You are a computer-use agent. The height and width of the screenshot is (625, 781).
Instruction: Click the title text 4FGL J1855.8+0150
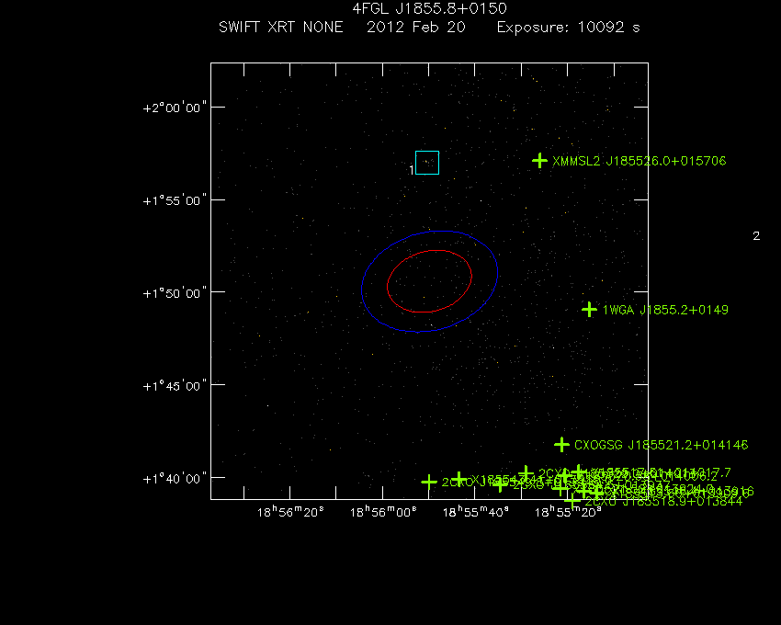[x=429, y=8]
